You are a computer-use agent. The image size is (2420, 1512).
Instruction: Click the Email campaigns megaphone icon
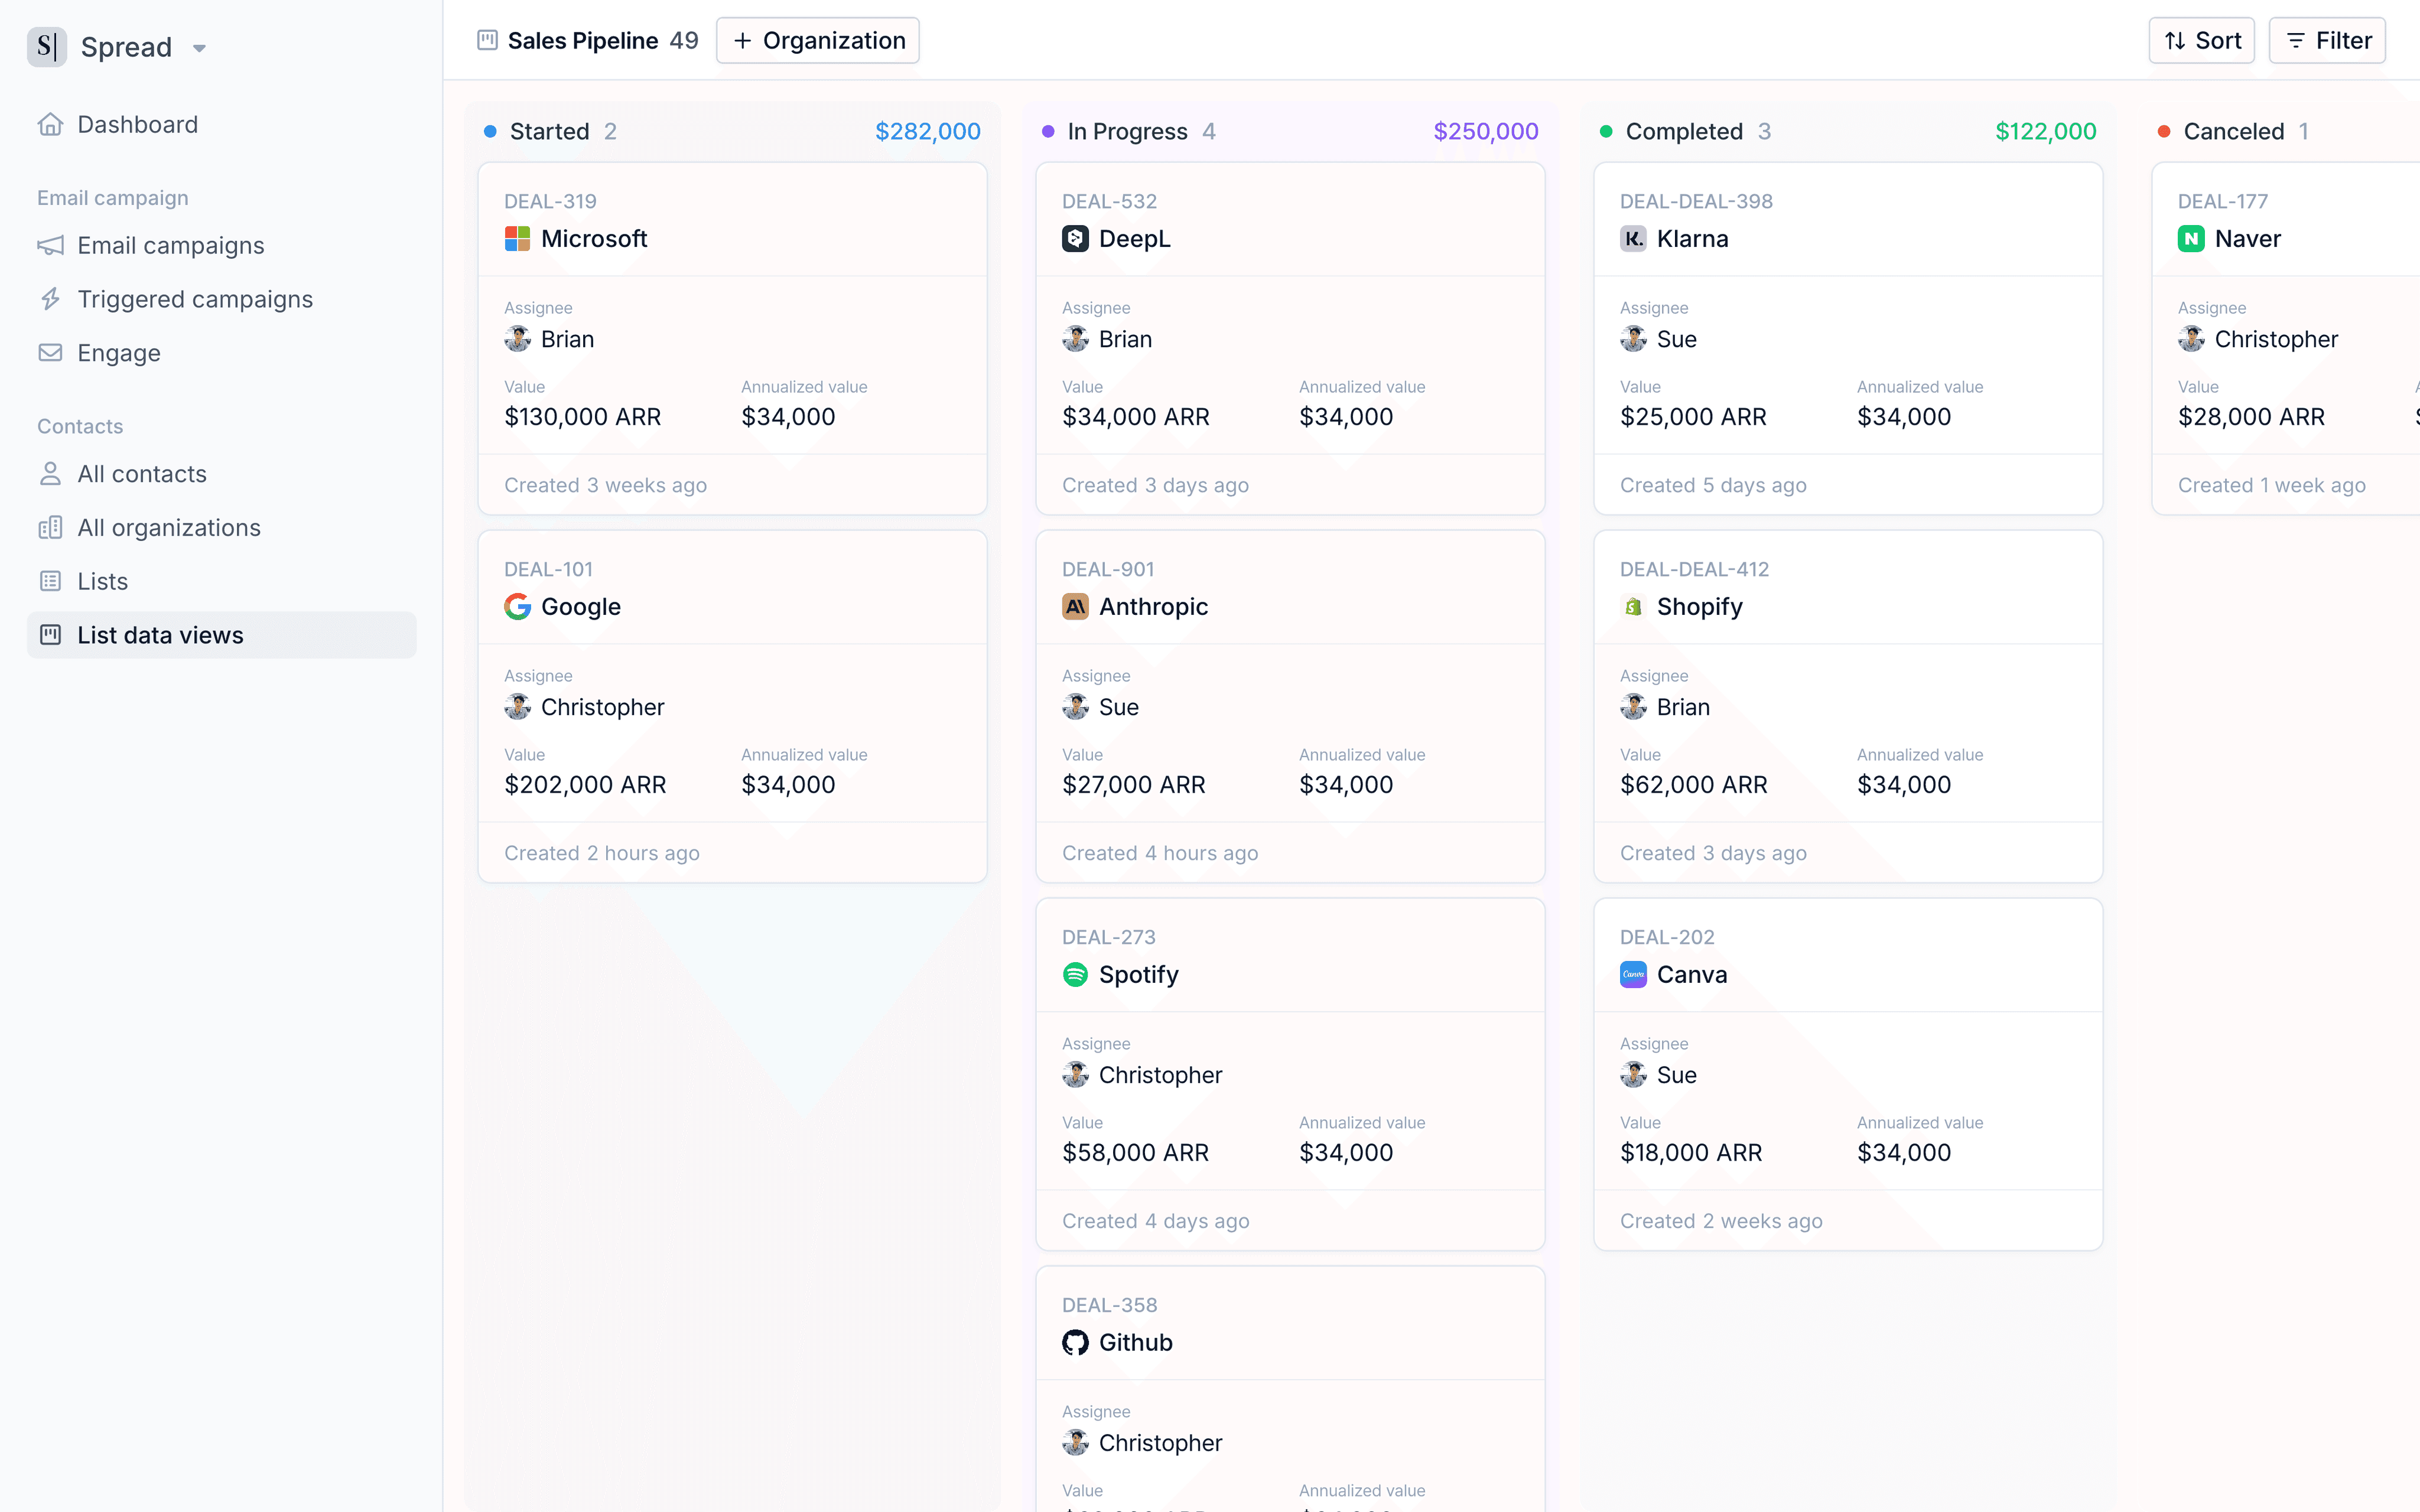[x=50, y=245]
